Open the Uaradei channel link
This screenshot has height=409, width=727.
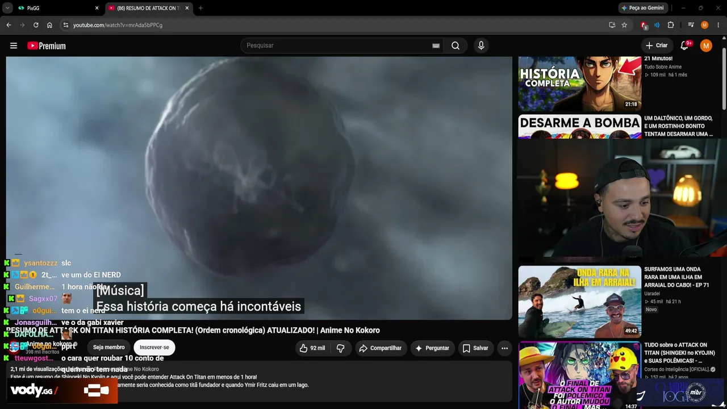point(653,294)
